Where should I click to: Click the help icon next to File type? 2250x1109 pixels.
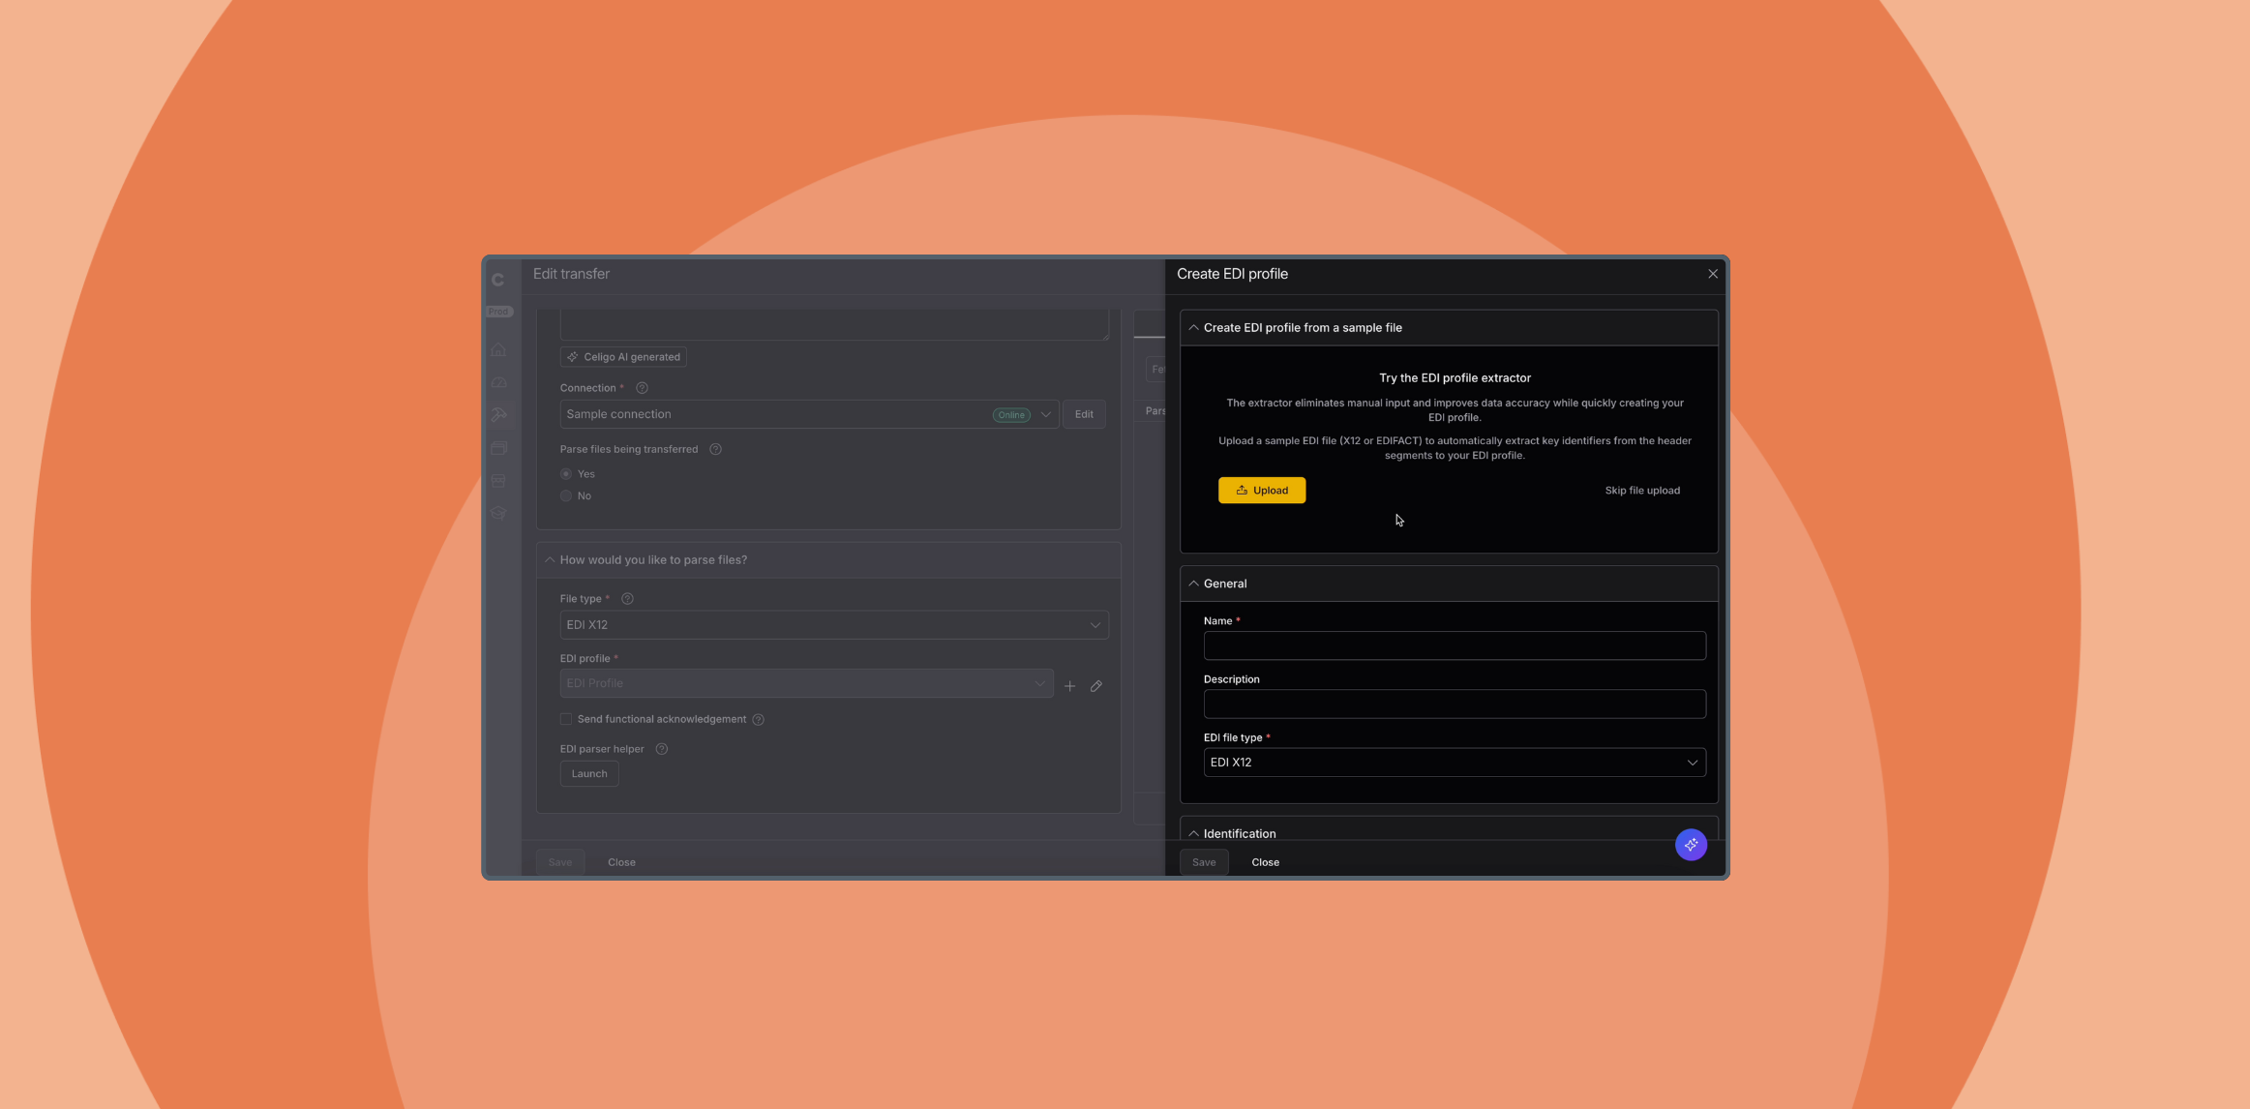click(x=627, y=599)
